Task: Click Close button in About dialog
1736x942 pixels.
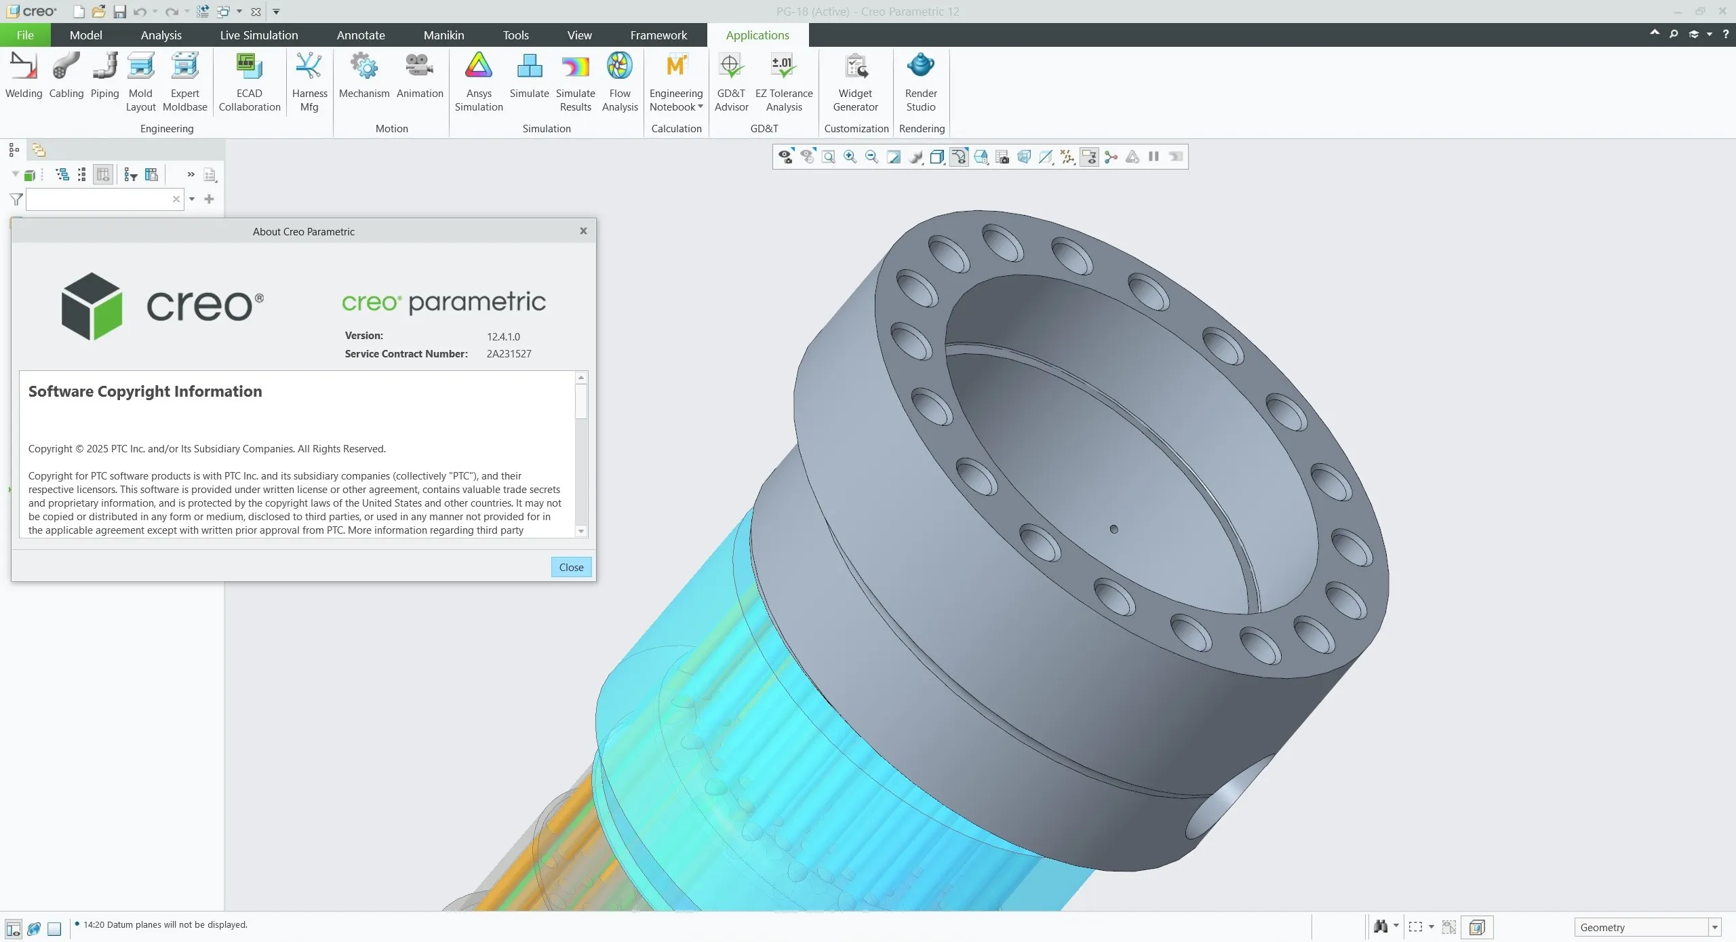Action: 571,567
